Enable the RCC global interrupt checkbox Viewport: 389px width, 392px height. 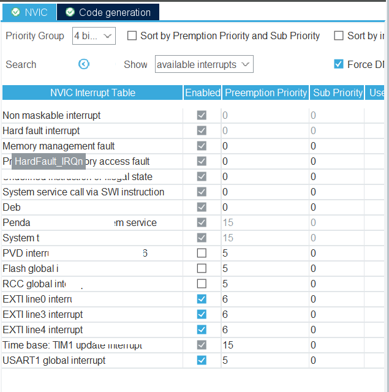pyautogui.click(x=202, y=284)
